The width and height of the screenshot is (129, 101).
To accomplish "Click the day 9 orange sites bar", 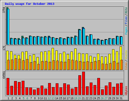I will pos(39,67).
